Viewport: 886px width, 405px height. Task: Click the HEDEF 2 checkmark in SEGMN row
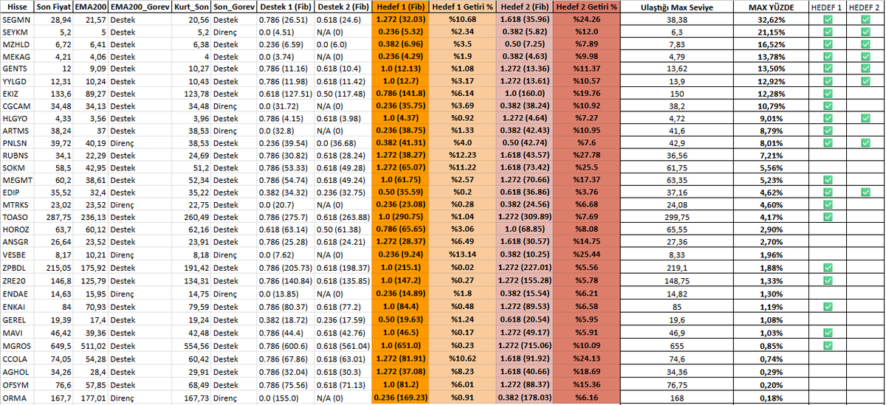click(865, 20)
